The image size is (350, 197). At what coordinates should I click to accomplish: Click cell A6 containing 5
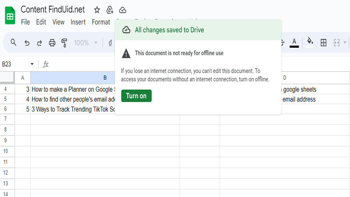[x=23, y=109]
